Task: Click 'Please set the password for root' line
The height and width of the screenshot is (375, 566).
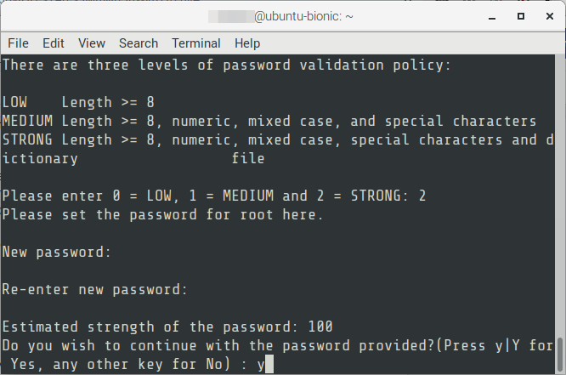Action: pyautogui.click(x=163, y=214)
